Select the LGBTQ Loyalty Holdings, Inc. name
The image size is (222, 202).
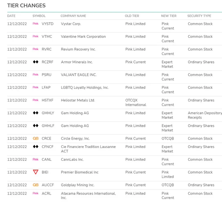pos(85,88)
